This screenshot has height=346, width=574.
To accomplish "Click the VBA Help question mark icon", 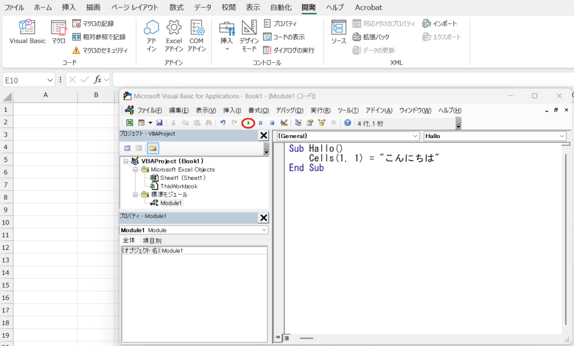I will click(x=348, y=123).
